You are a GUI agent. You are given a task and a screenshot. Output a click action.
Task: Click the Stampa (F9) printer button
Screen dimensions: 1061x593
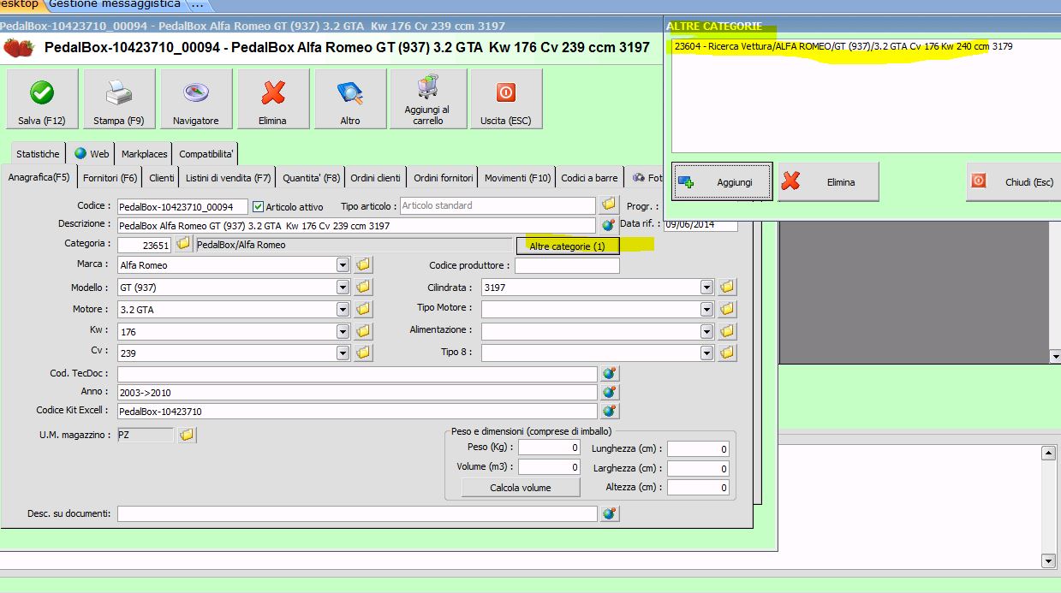click(119, 98)
